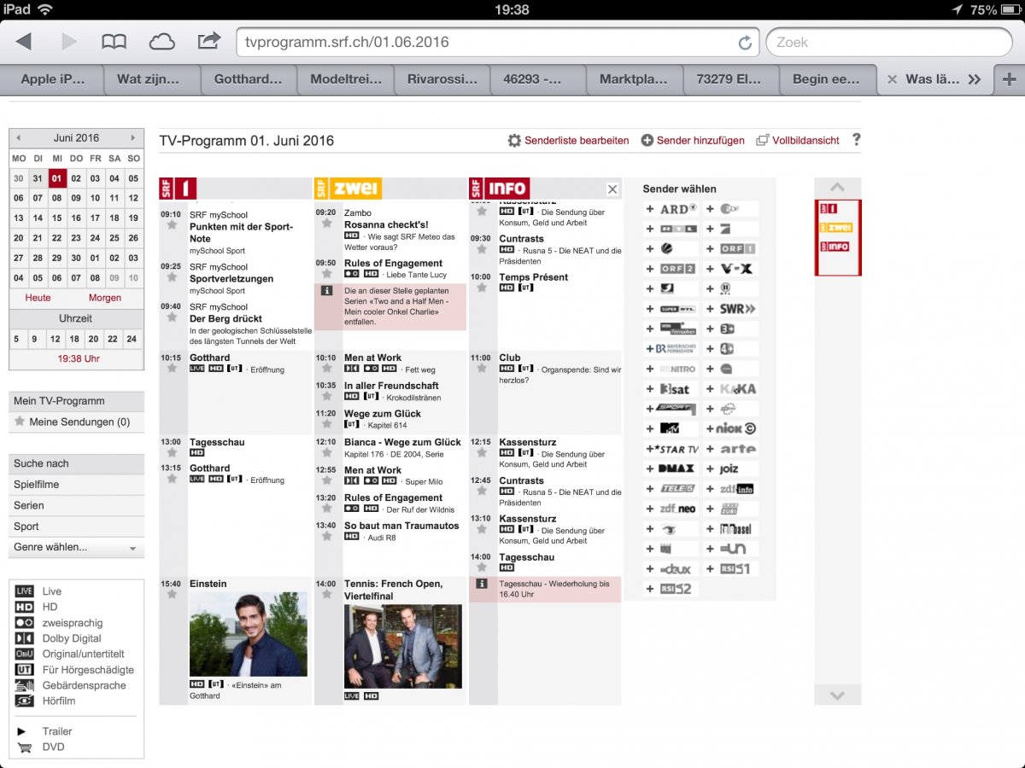Go back with Safari's back arrow

(x=23, y=42)
